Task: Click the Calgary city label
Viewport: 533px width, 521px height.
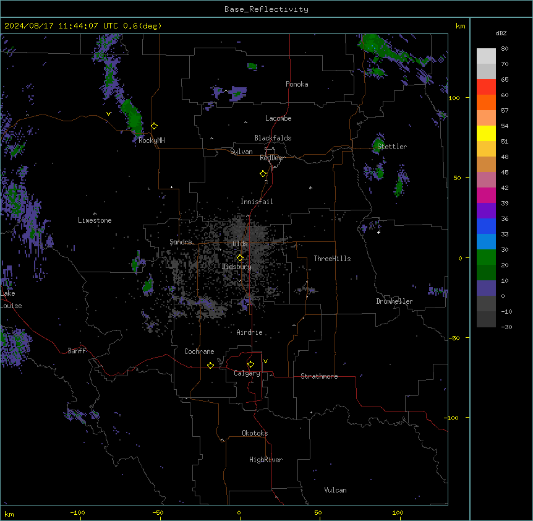Action: 247,373
